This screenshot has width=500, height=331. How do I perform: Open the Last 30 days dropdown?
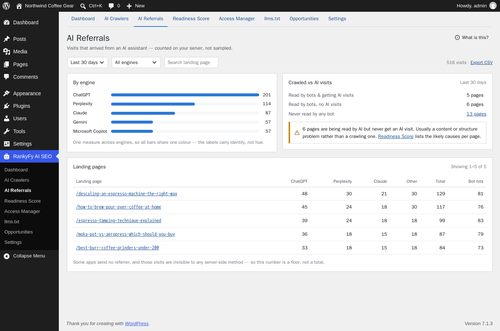click(x=87, y=63)
